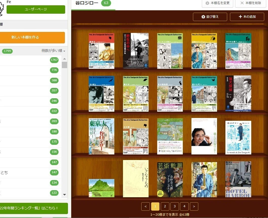
Task: Open the 東京人 magazine cover
Action: pos(101,136)
